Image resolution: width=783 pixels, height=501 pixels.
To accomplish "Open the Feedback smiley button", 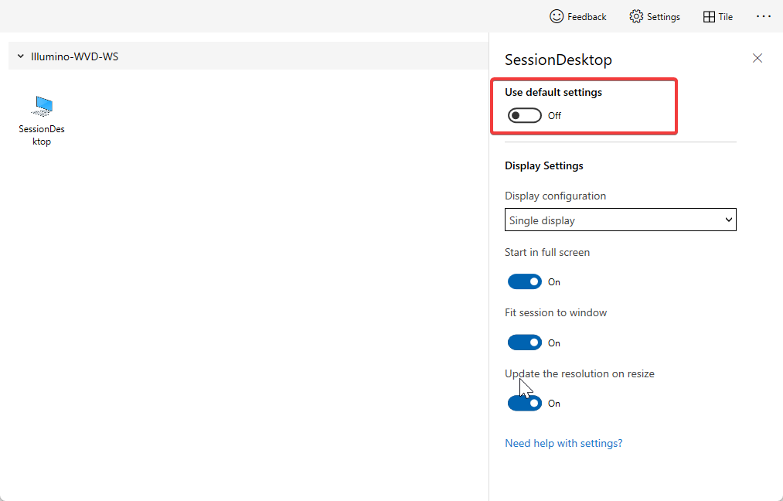I will [577, 16].
